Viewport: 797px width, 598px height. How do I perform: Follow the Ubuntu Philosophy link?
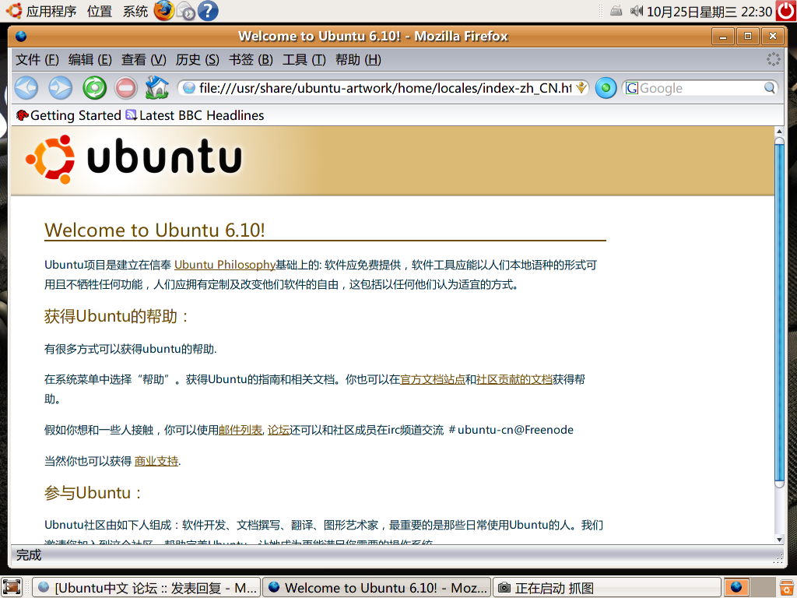click(x=225, y=265)
